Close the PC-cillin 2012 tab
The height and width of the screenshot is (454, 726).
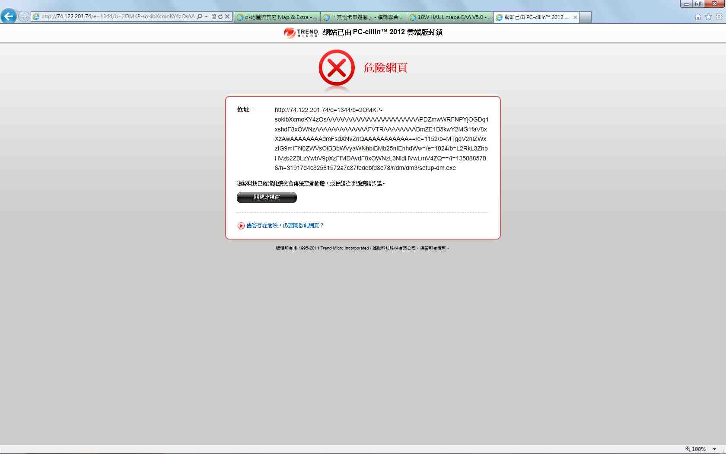coord(575,17)
